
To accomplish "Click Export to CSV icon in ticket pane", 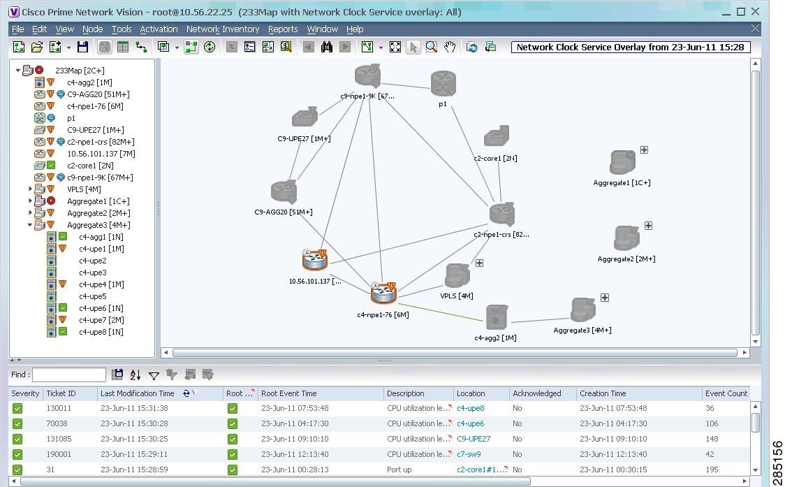I will click(117, 375).
